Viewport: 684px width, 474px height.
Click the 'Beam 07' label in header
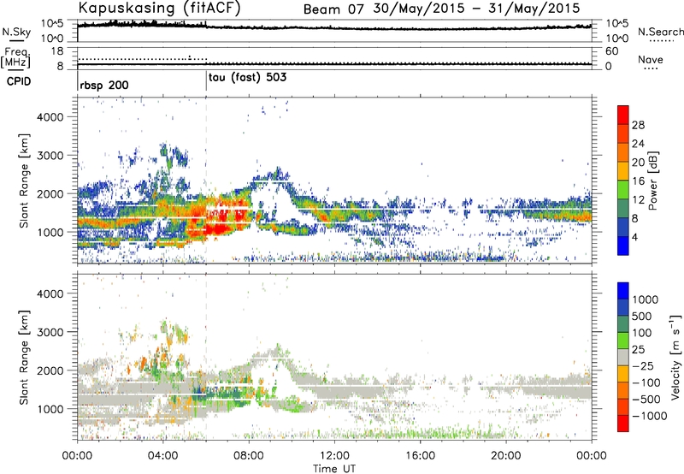(333, 9)
